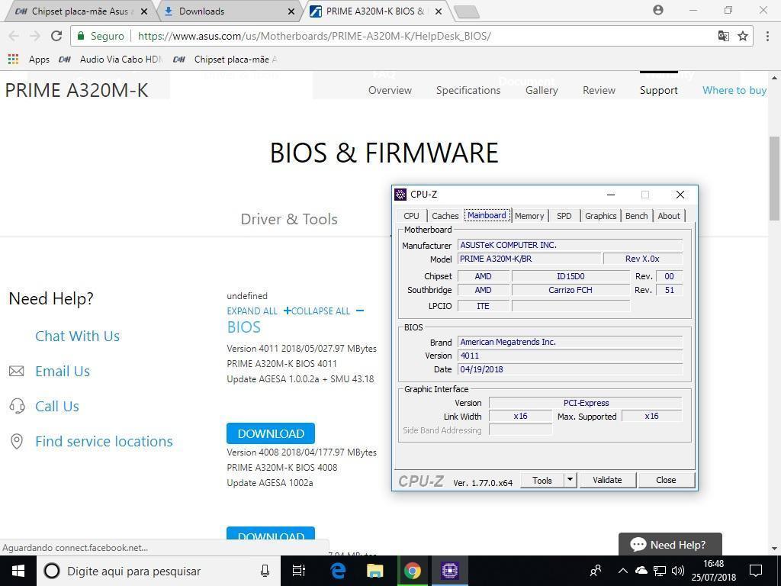Switch to the Caches tab in CPU-Z

tap(445, 216)
